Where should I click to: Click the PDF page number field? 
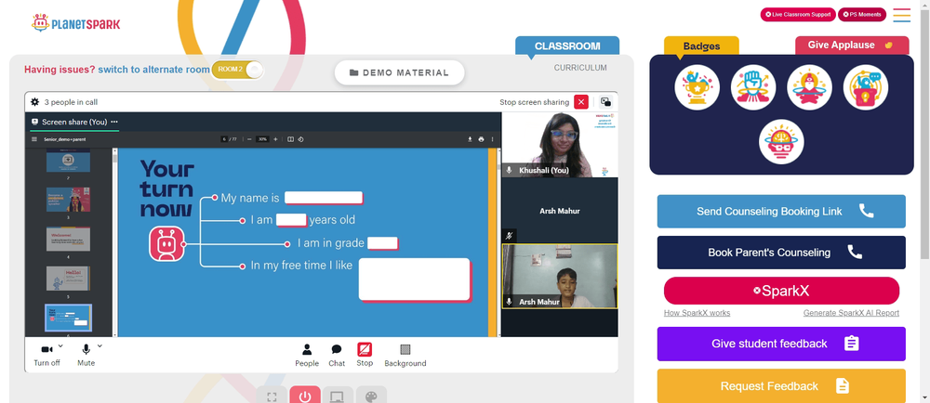[225, 139]
